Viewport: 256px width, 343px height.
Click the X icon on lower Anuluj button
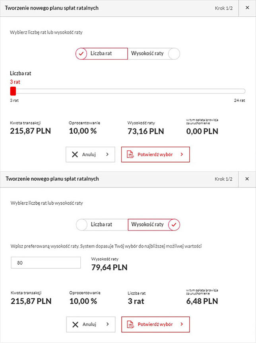click(75, 324)
